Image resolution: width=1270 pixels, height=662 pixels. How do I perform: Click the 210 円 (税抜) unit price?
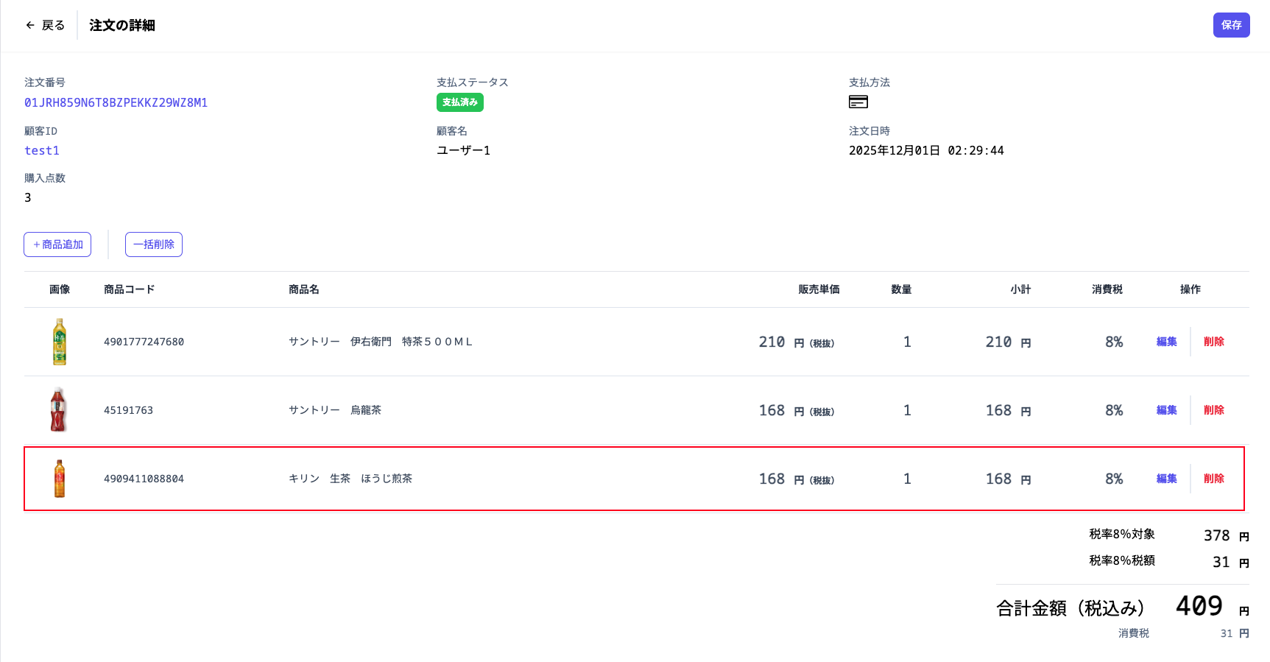coord(797,342)
